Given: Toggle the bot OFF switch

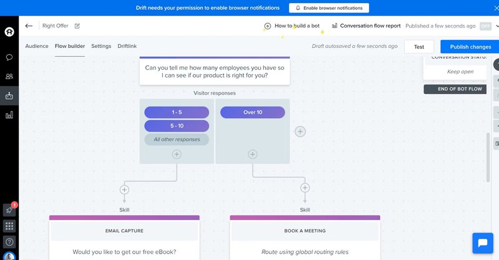Looking at the screenshot, I should coord(485,26).
